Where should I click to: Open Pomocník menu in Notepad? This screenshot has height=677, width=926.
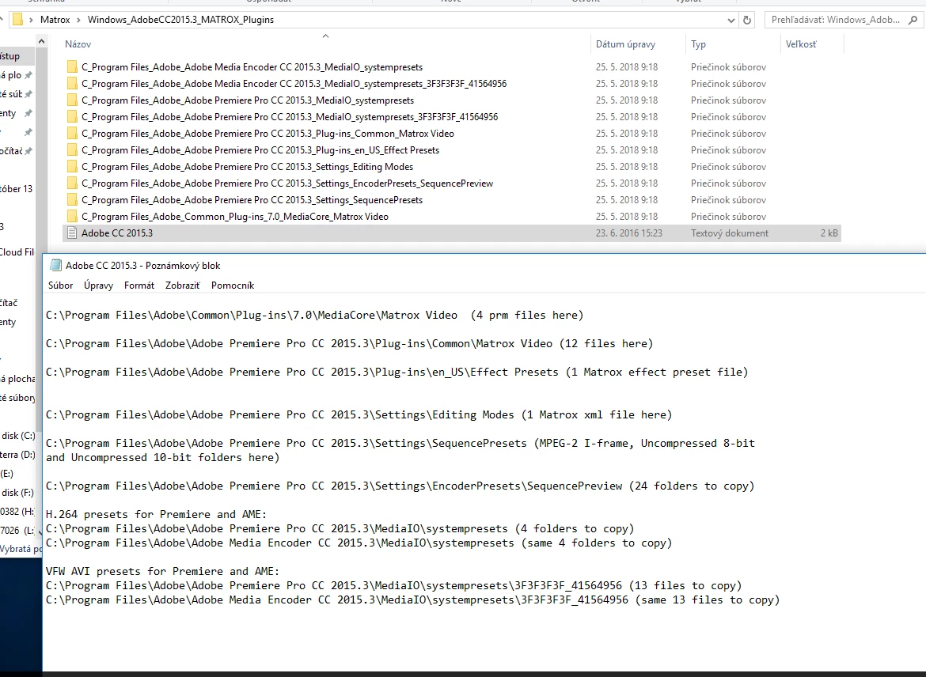coord(233,285)
